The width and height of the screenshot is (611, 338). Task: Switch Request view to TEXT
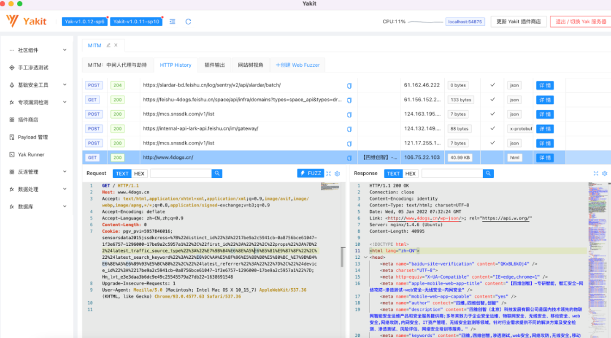tap(122, 174)
